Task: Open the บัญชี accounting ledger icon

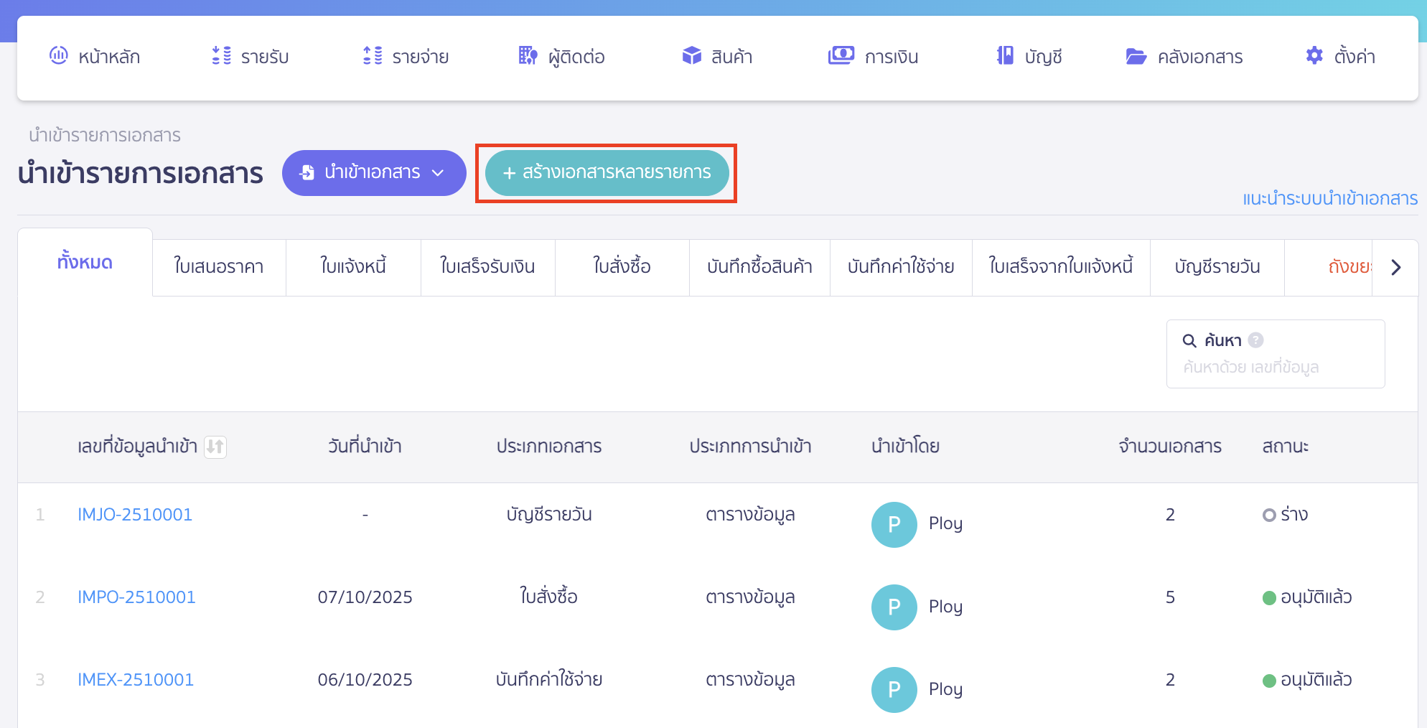Action: tap(1006, 55)
